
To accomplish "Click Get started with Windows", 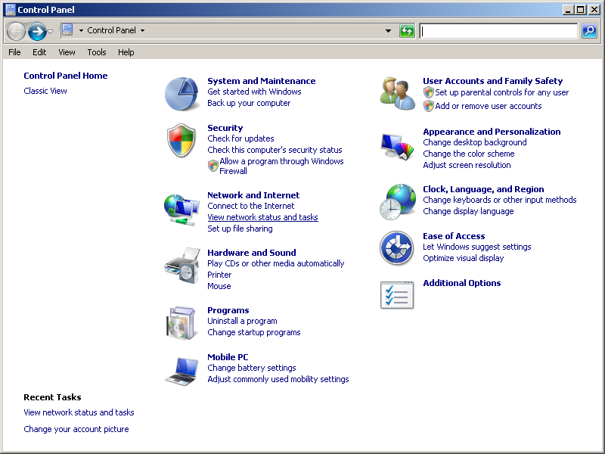I will (x=254, y=92).
